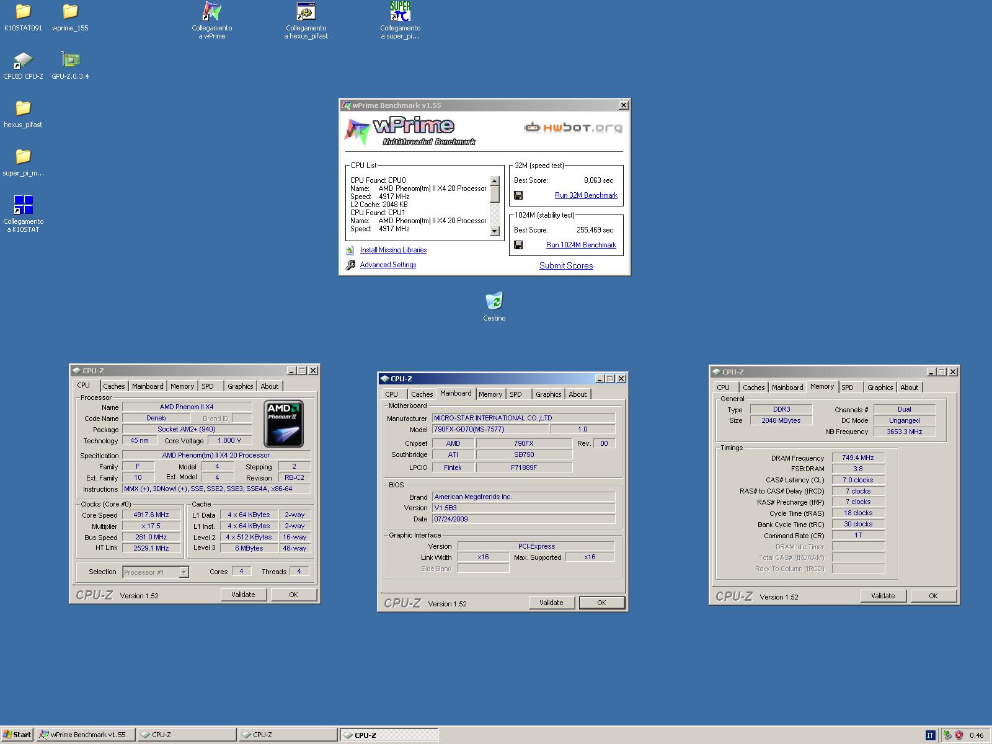Click OK in left CPU-Z window

pos(293,595)
